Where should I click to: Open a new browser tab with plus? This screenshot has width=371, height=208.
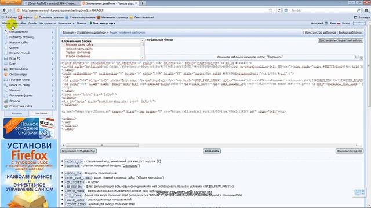(142, 3)
